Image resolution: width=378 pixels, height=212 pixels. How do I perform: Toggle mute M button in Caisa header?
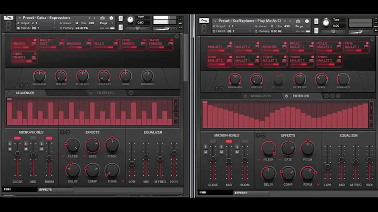point(121,27)
